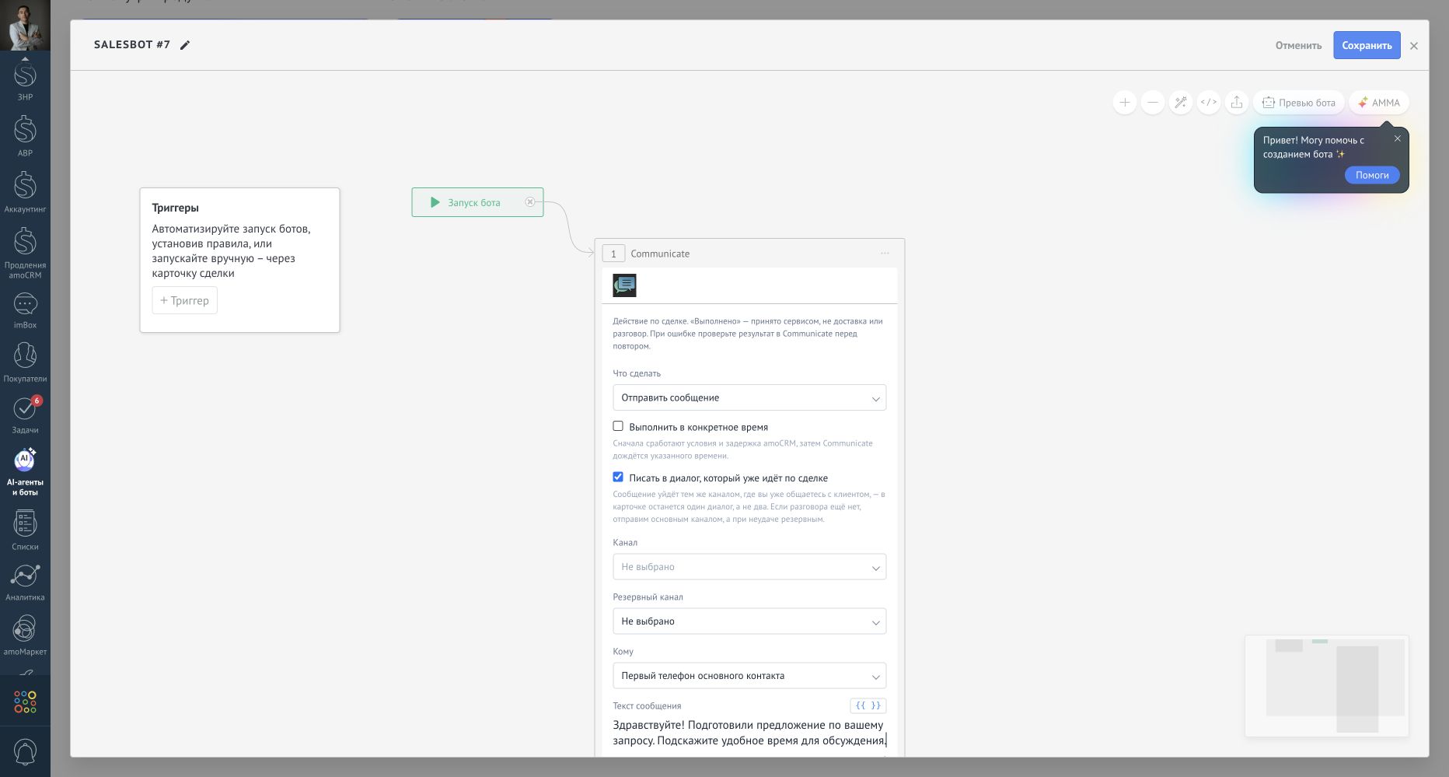Open Аккаунтинг in the sidebar
This screenshot has width=1449, height=777.
pyautogui.click(x=25, y=192)
